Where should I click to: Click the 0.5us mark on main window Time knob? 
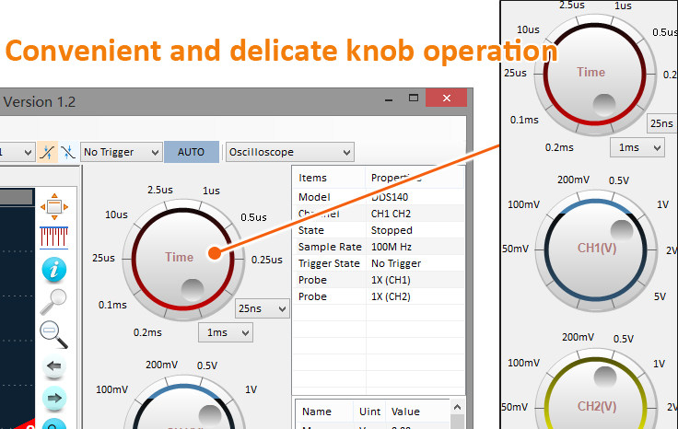click(x=253, y=217)
